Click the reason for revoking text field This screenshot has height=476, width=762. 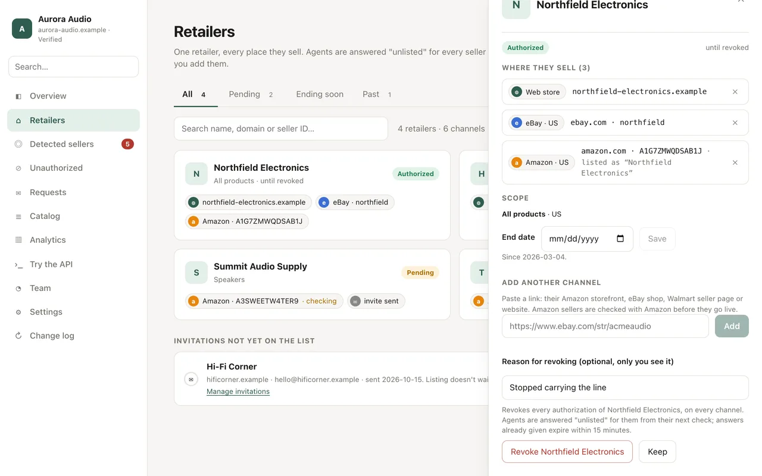tap(625, 387)
